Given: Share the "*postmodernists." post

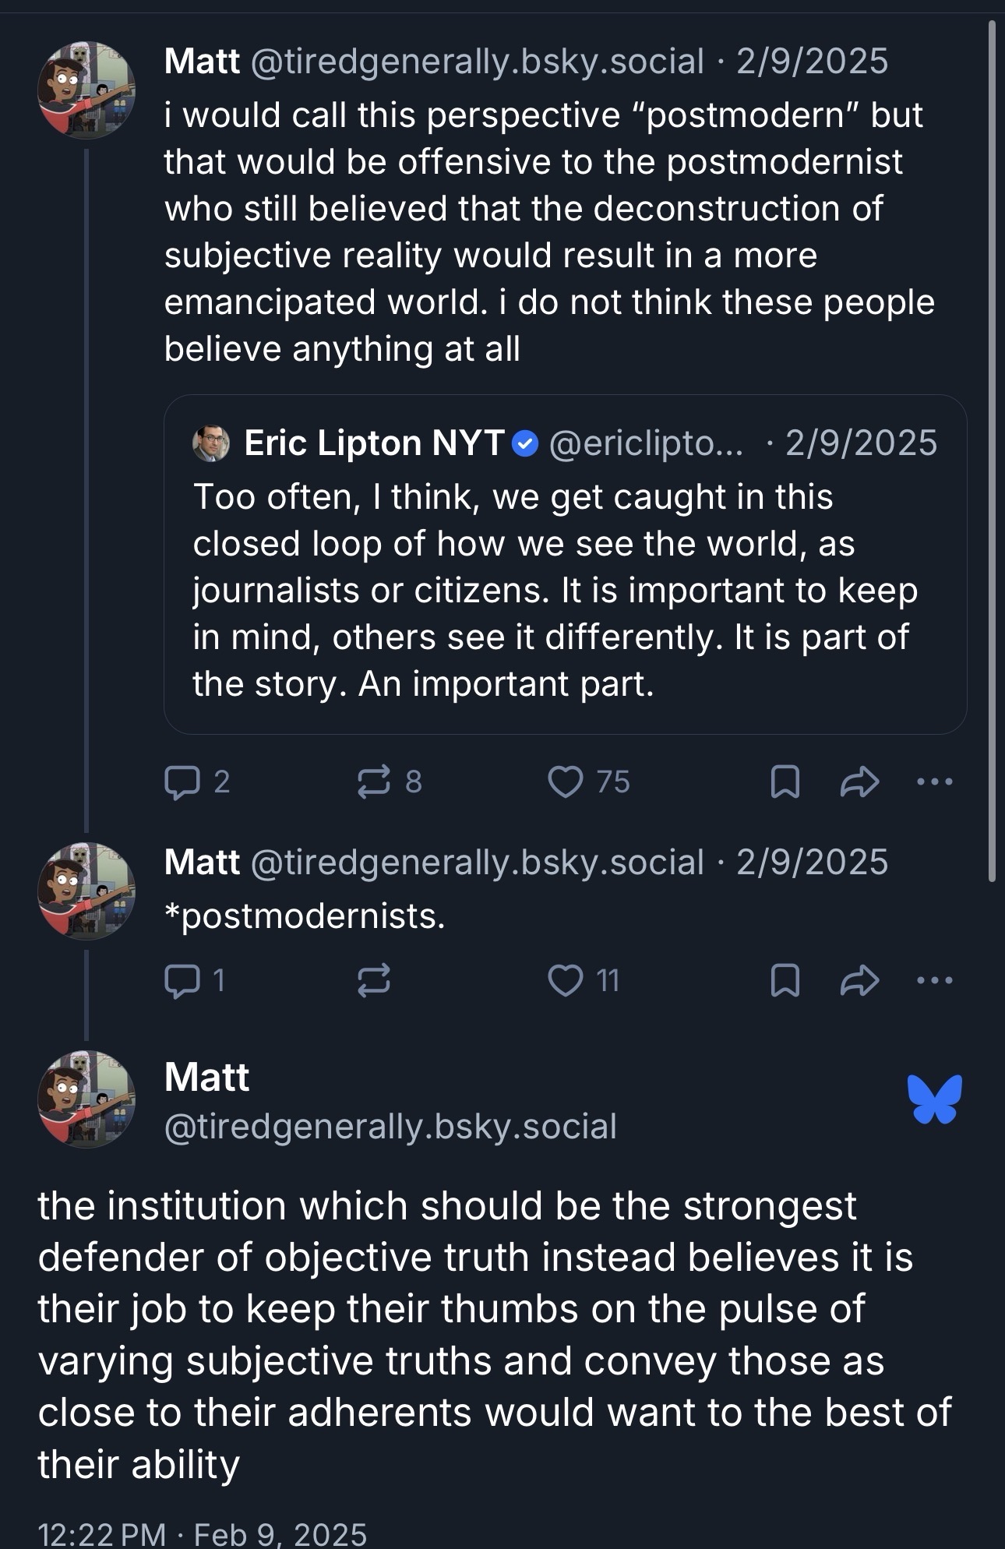Looking at the screenshot, I should (859, 980).
